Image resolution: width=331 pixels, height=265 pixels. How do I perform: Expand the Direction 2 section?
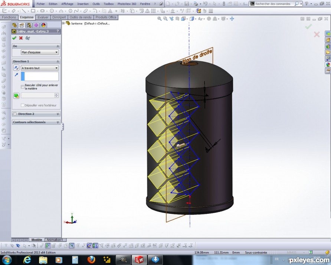point(58,114)
